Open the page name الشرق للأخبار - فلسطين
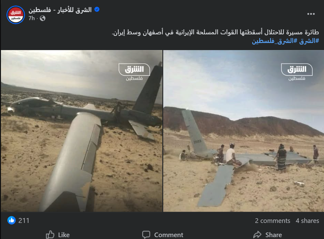The width and height of the screenshot is (324, 239). point(60,10)
